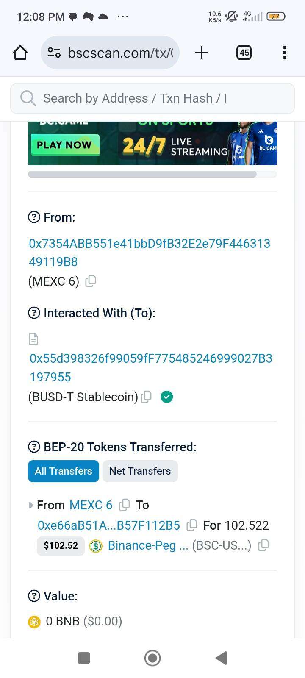The width and height of the screenshot is (305, 678).
Task: Open Chrome three-dot overflow menu
Action: click(284, 53)
